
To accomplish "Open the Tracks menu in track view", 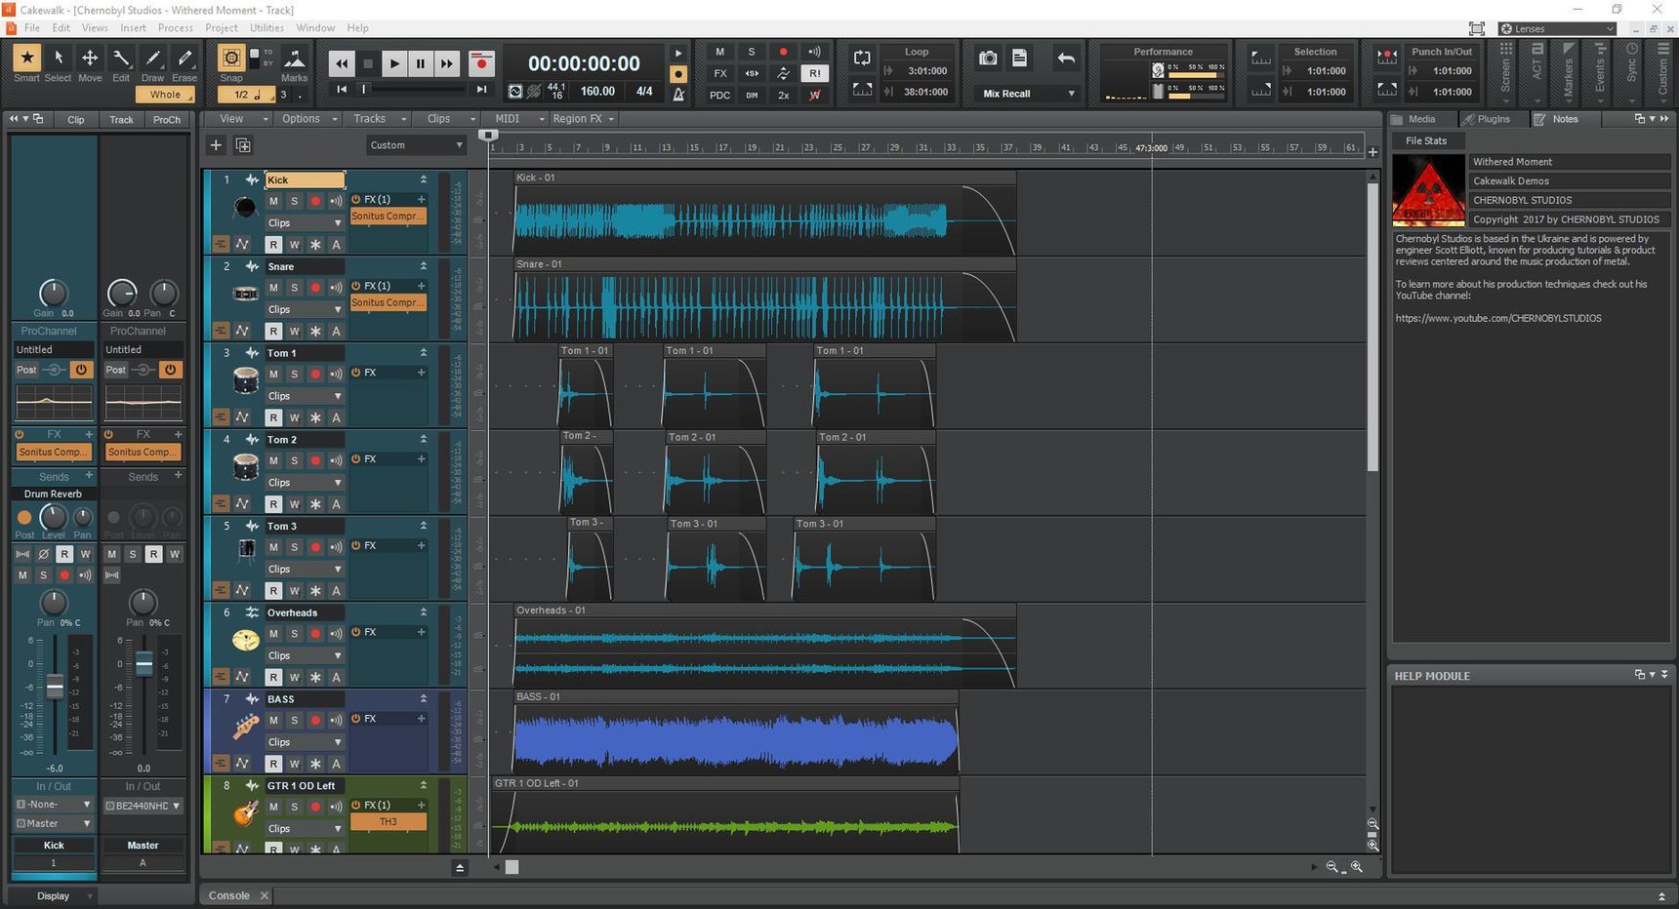I will (379, 119).
